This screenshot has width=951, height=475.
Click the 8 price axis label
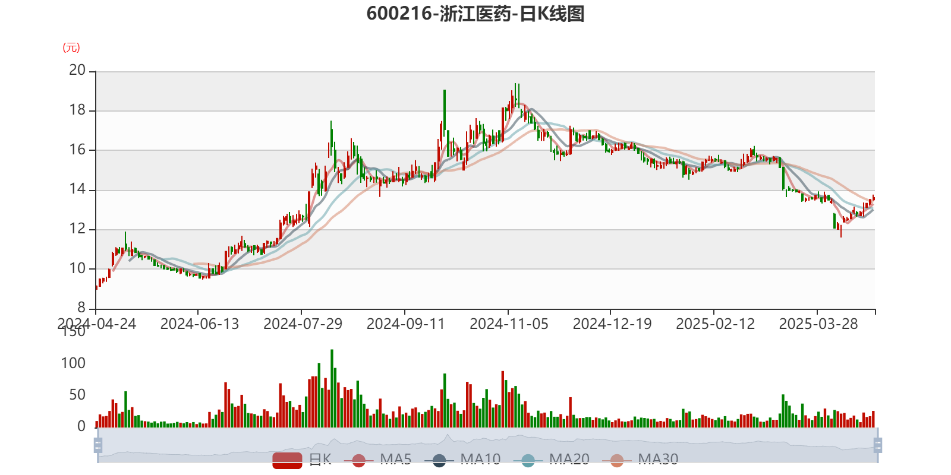[x=81, y=308]
